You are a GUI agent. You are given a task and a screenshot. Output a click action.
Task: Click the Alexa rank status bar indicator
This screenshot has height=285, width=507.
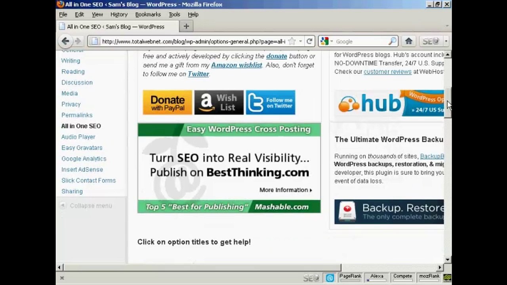377,277
